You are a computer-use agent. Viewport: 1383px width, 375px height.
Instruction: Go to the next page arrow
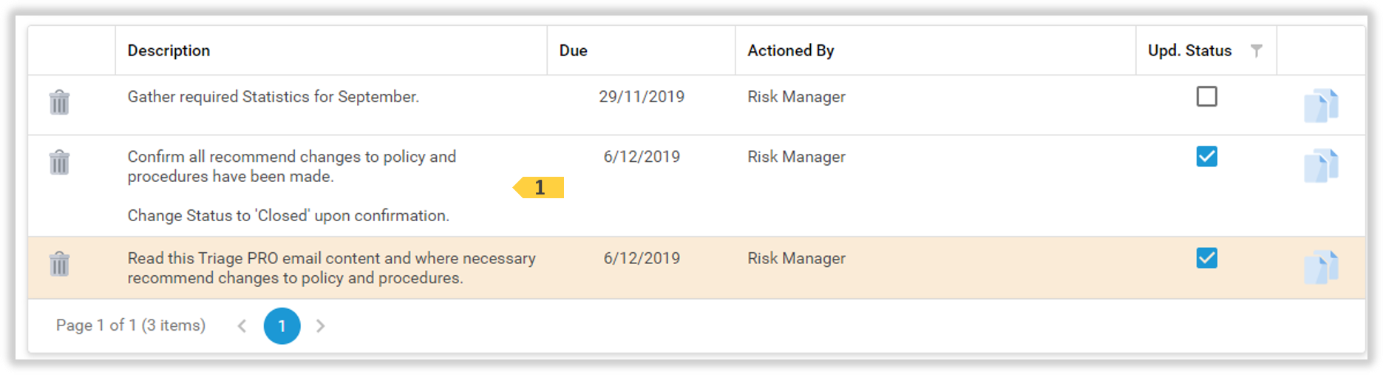click(320, 326)
